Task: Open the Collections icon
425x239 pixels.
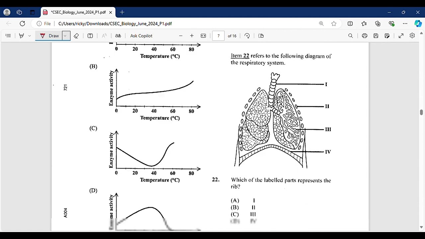Action: pos(378,24)
